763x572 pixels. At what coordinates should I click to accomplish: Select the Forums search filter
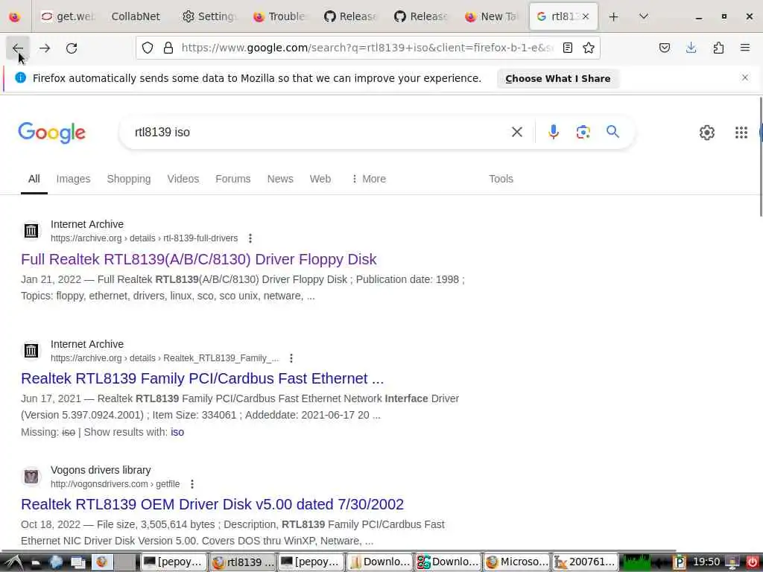[x=232, y=179]
